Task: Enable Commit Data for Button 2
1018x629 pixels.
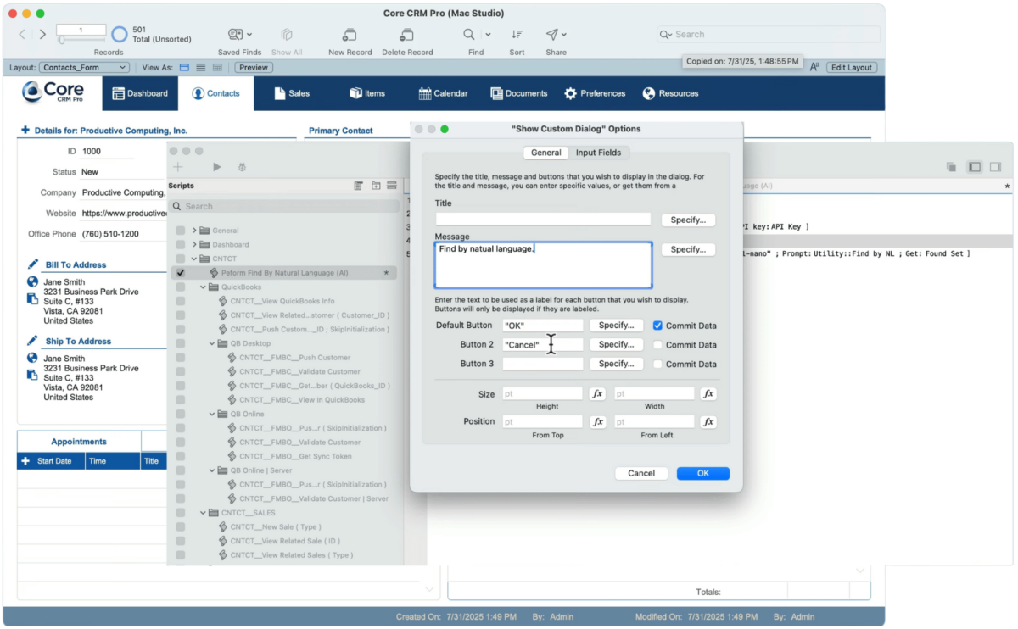Action: tap(657, 345)
